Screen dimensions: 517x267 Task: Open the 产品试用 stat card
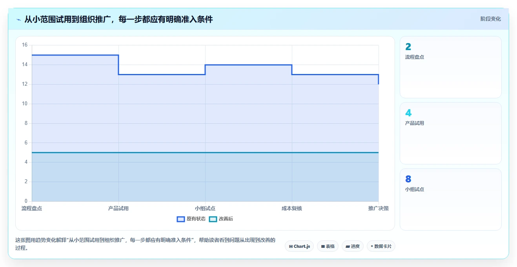click(450, 133)
